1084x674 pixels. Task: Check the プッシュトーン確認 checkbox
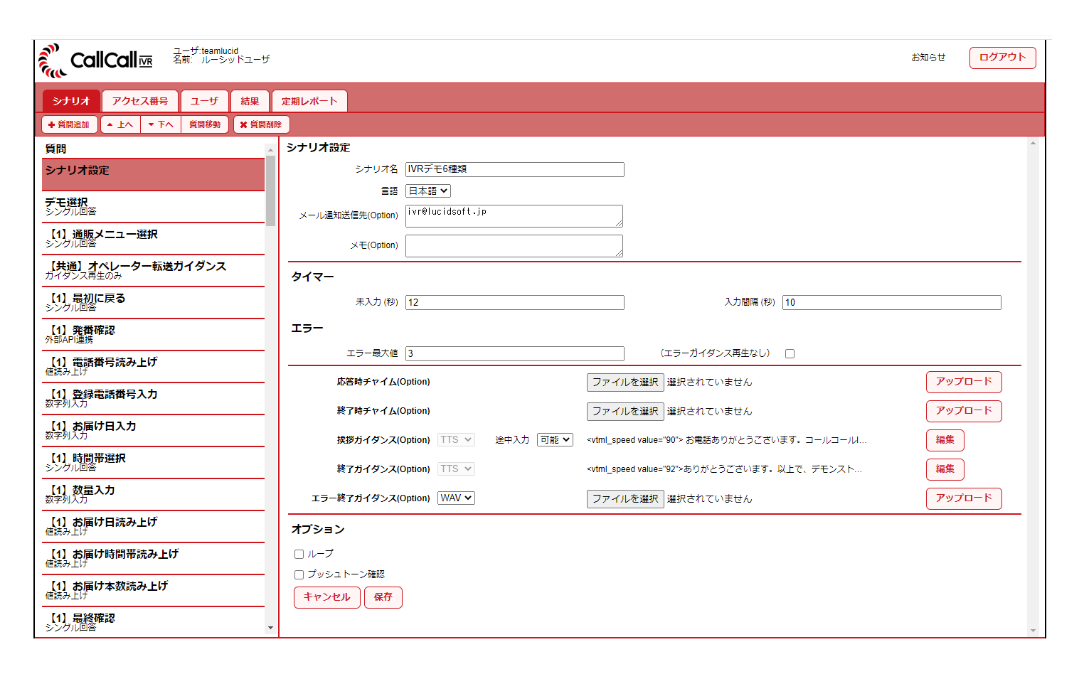click(299, 574)
